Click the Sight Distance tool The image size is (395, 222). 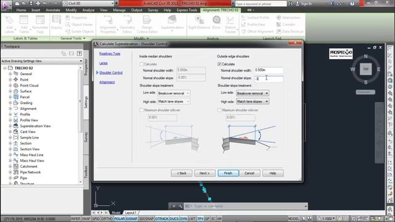click(199, 22)
